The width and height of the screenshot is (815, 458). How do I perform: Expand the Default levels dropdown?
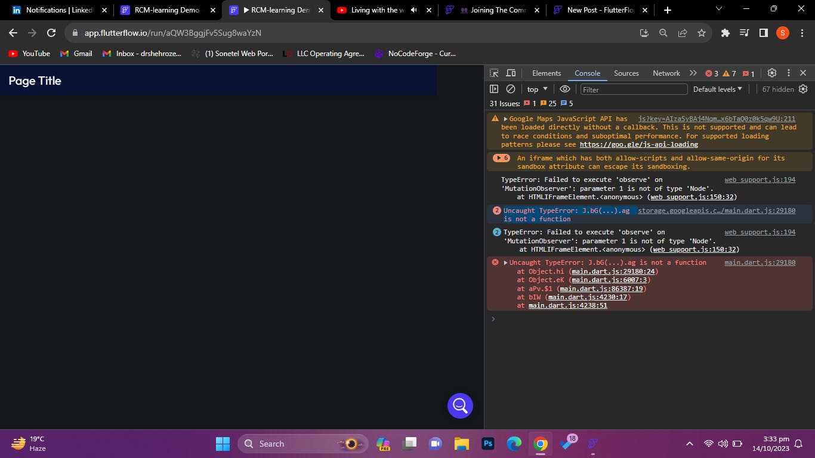pos(717,89)
